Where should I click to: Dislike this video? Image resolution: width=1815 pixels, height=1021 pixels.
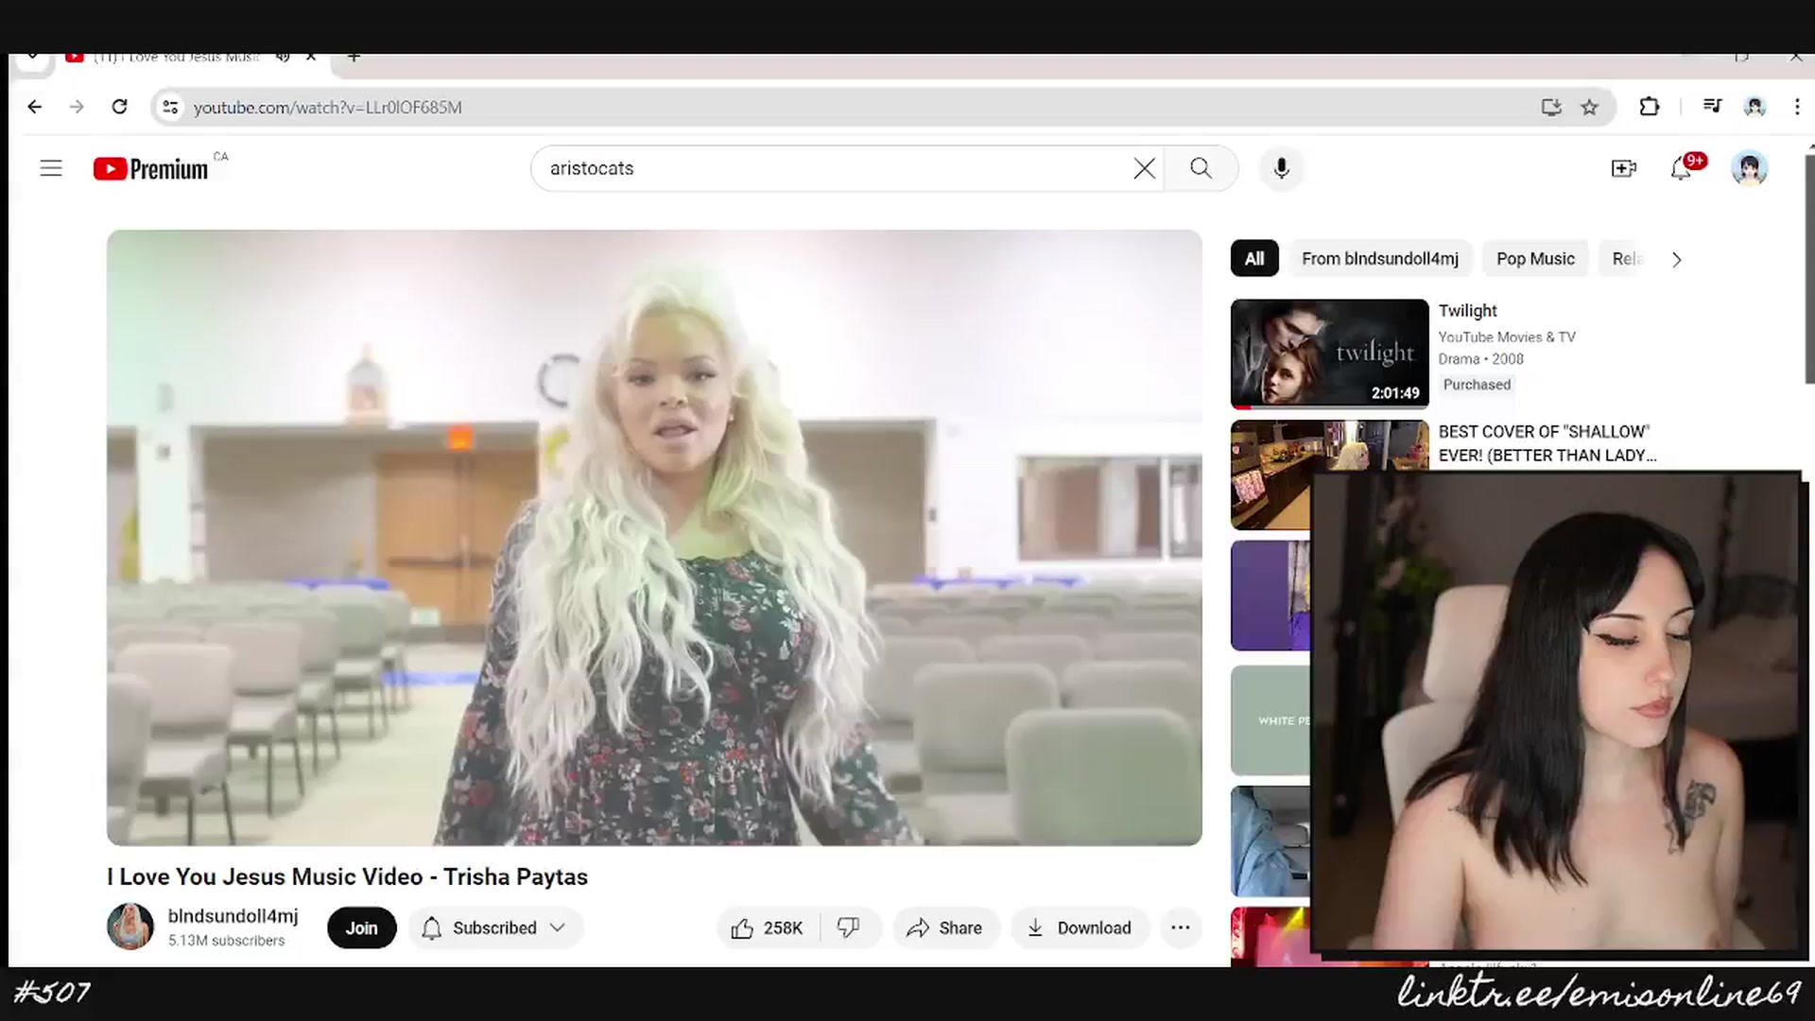(849, 928)
